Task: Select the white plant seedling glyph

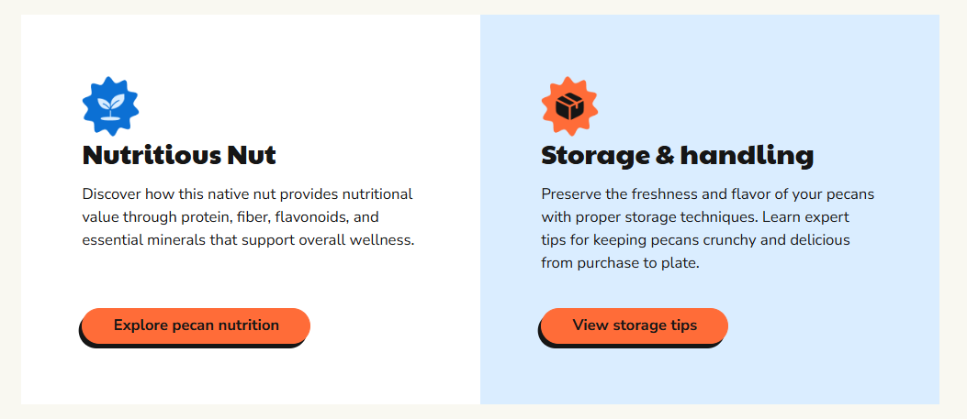Action: [110, 105]
